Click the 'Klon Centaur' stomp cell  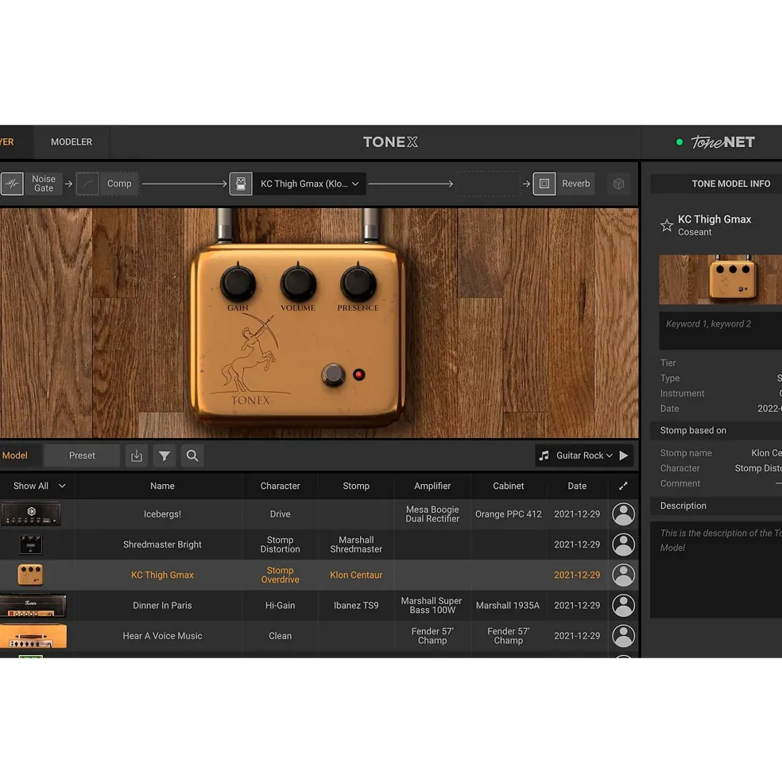tap(356, 575)
